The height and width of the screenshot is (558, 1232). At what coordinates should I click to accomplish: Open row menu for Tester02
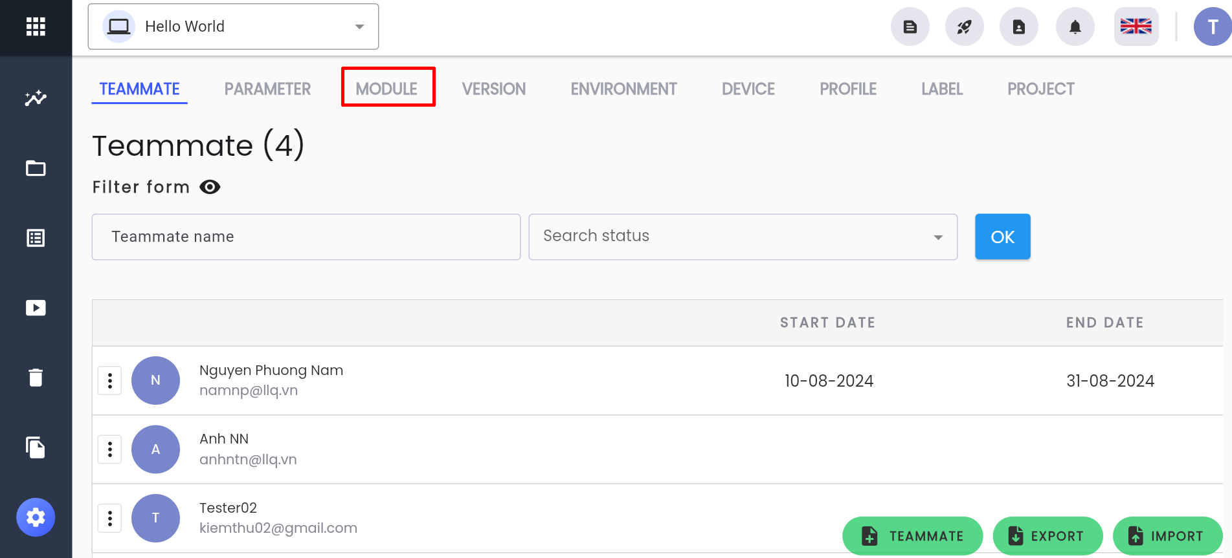point(110,519)
